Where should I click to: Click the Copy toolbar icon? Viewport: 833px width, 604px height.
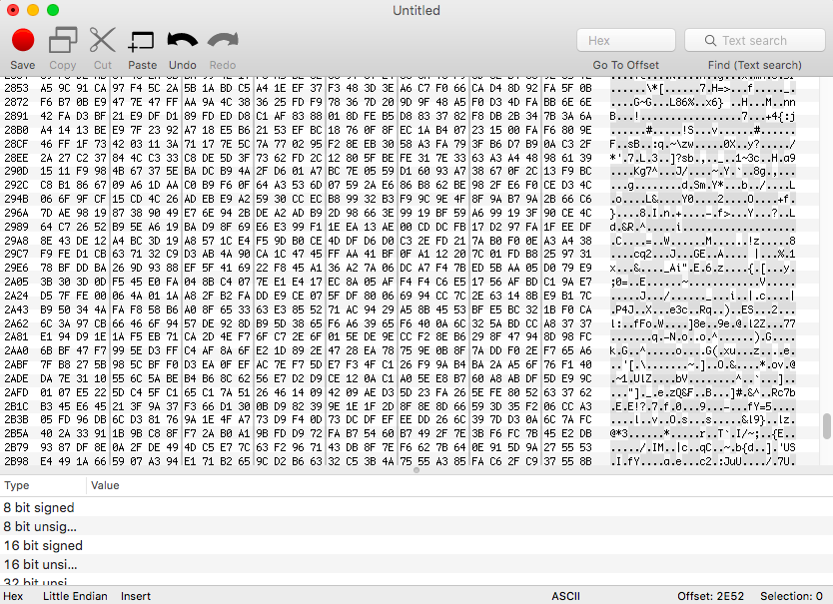[x=63, y=40]
